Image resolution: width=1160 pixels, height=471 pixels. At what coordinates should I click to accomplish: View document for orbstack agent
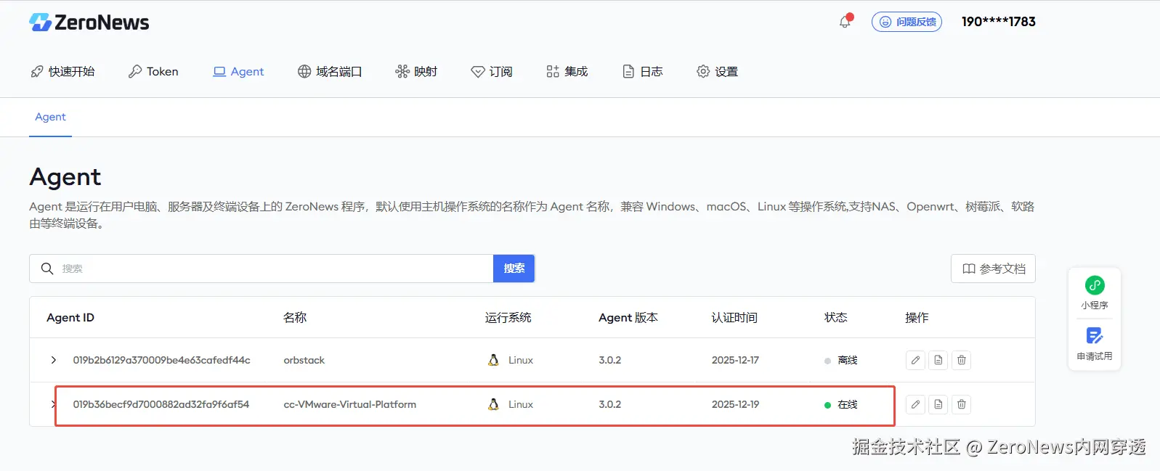tap(938, 360)
